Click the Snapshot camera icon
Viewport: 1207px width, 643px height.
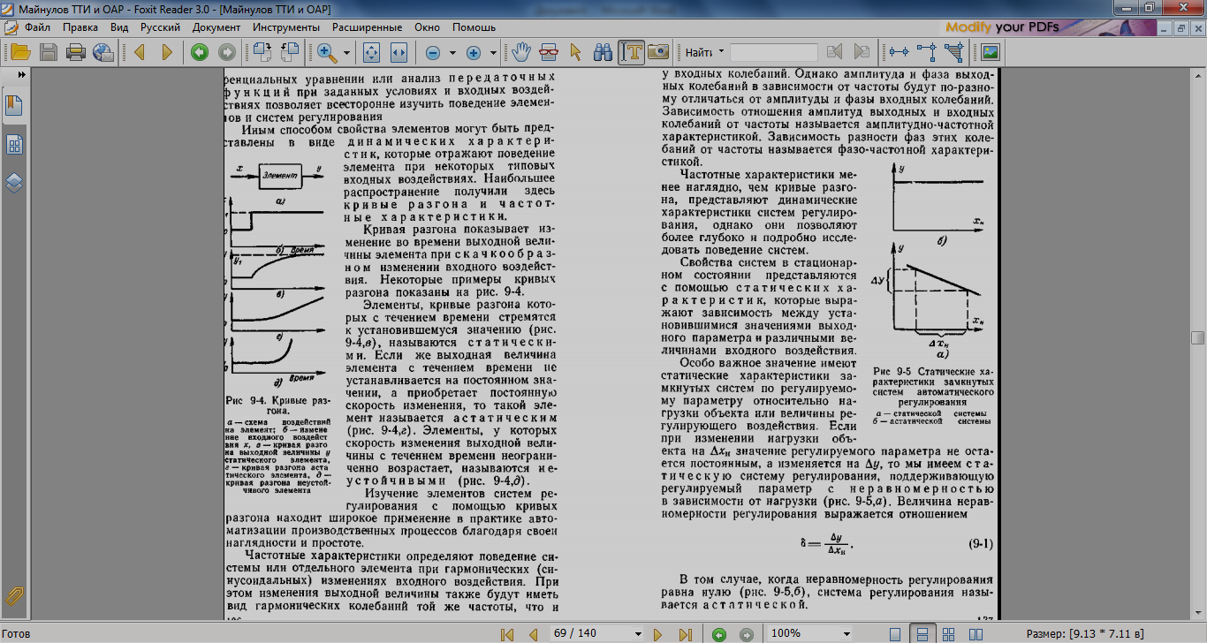(x=658, y=52)
